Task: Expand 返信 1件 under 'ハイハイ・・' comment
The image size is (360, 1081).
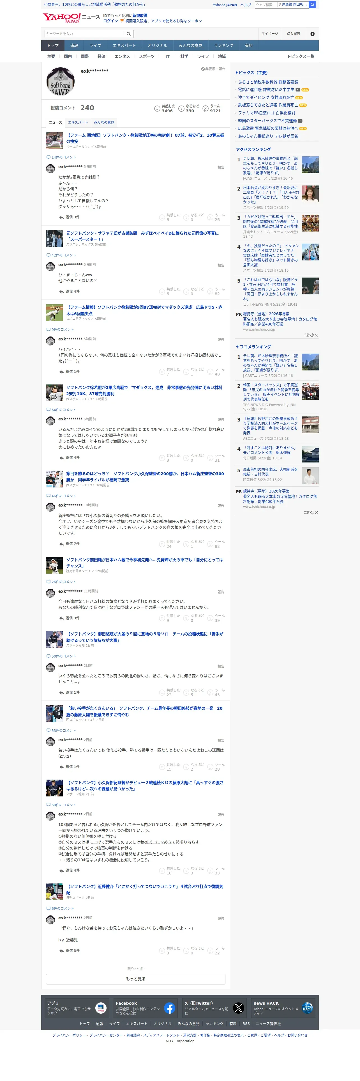Action: pos(69,372)
